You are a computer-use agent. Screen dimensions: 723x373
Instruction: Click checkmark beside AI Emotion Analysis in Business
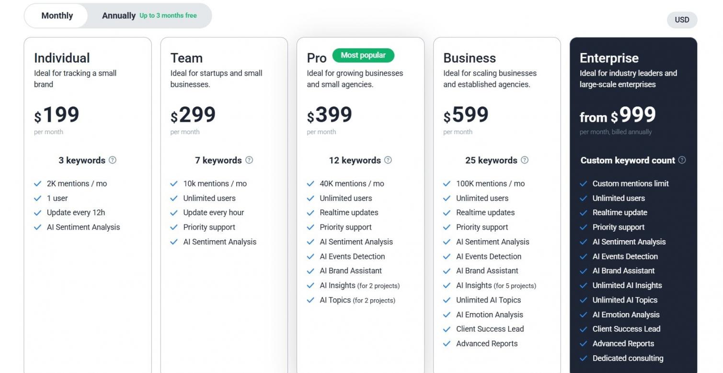pyautogui.click(x=447, y=315)
